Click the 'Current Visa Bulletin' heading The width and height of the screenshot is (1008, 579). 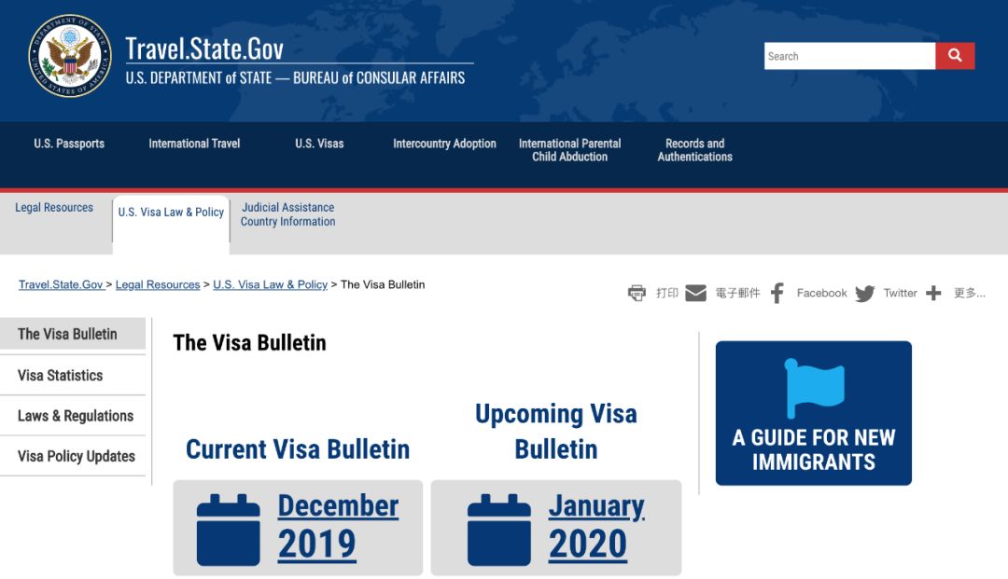[x=298, y=448]
